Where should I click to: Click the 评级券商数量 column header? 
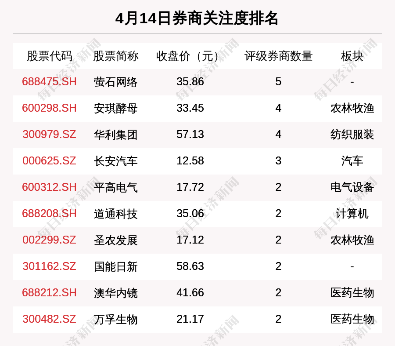coord(278,56)
